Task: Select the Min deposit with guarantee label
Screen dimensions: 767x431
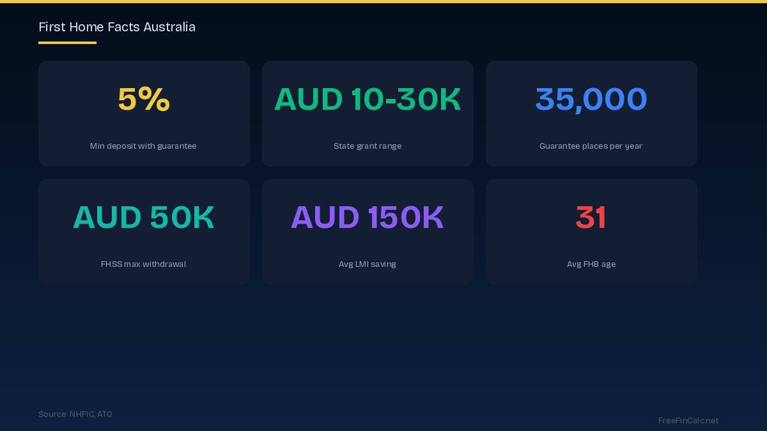Action: coord(143,146)
